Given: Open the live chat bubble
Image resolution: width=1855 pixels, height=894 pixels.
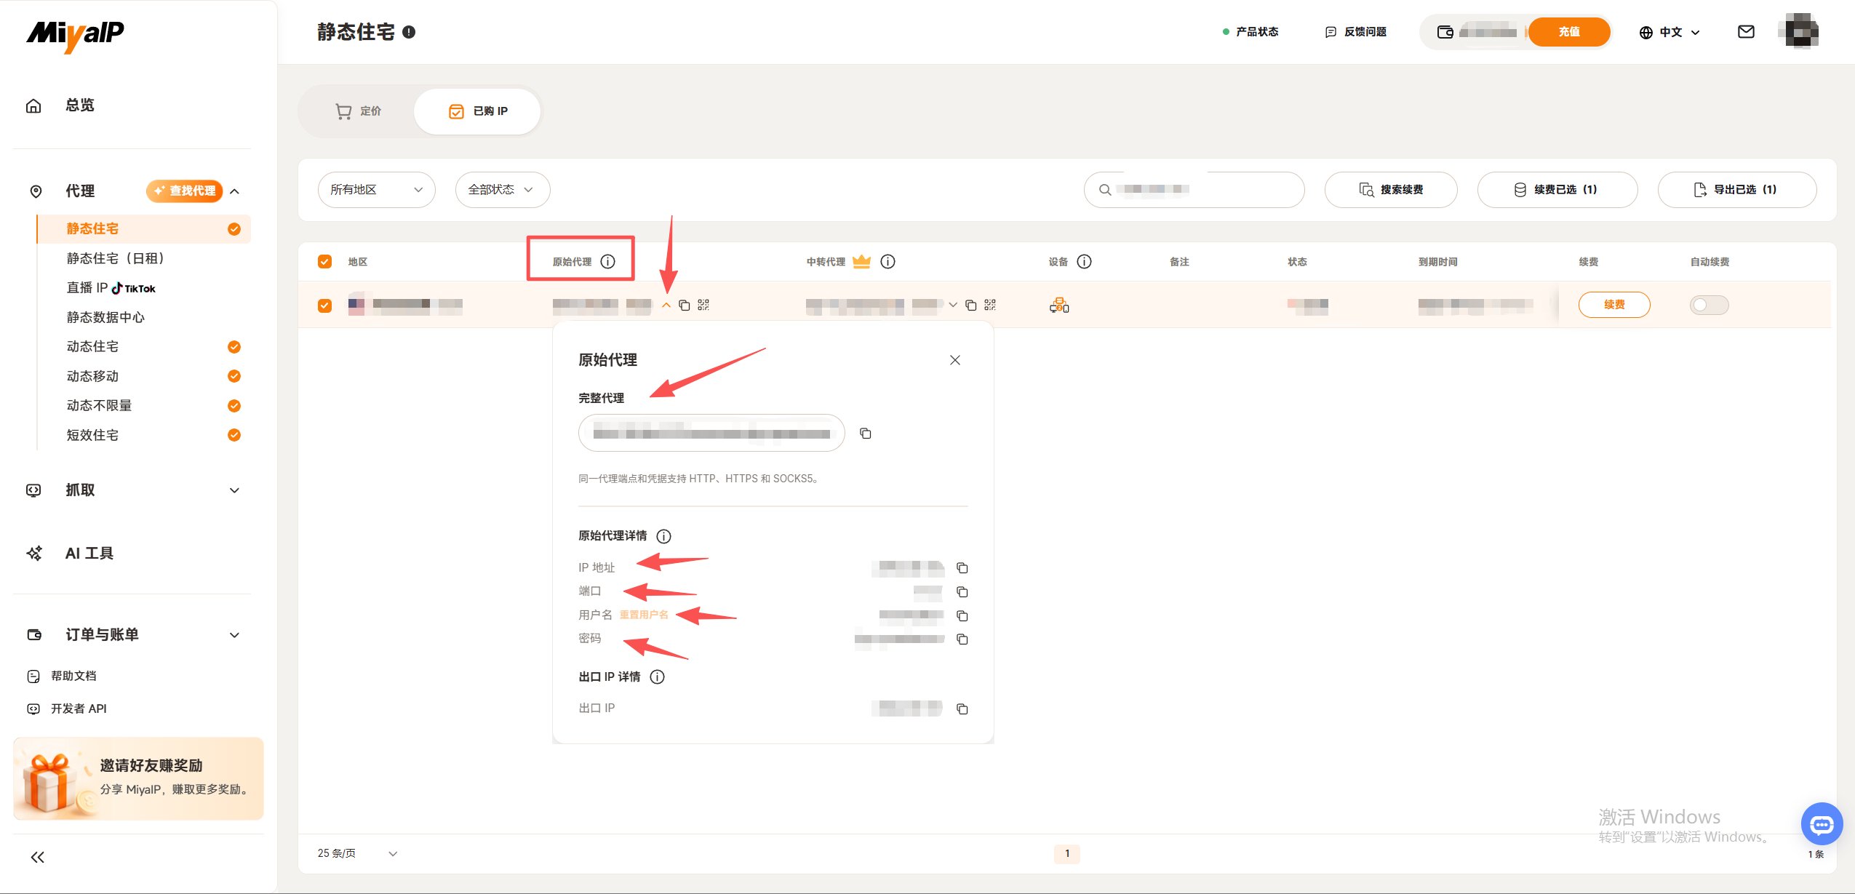Looking at the screenshot, I should [x=1822, y=824].
